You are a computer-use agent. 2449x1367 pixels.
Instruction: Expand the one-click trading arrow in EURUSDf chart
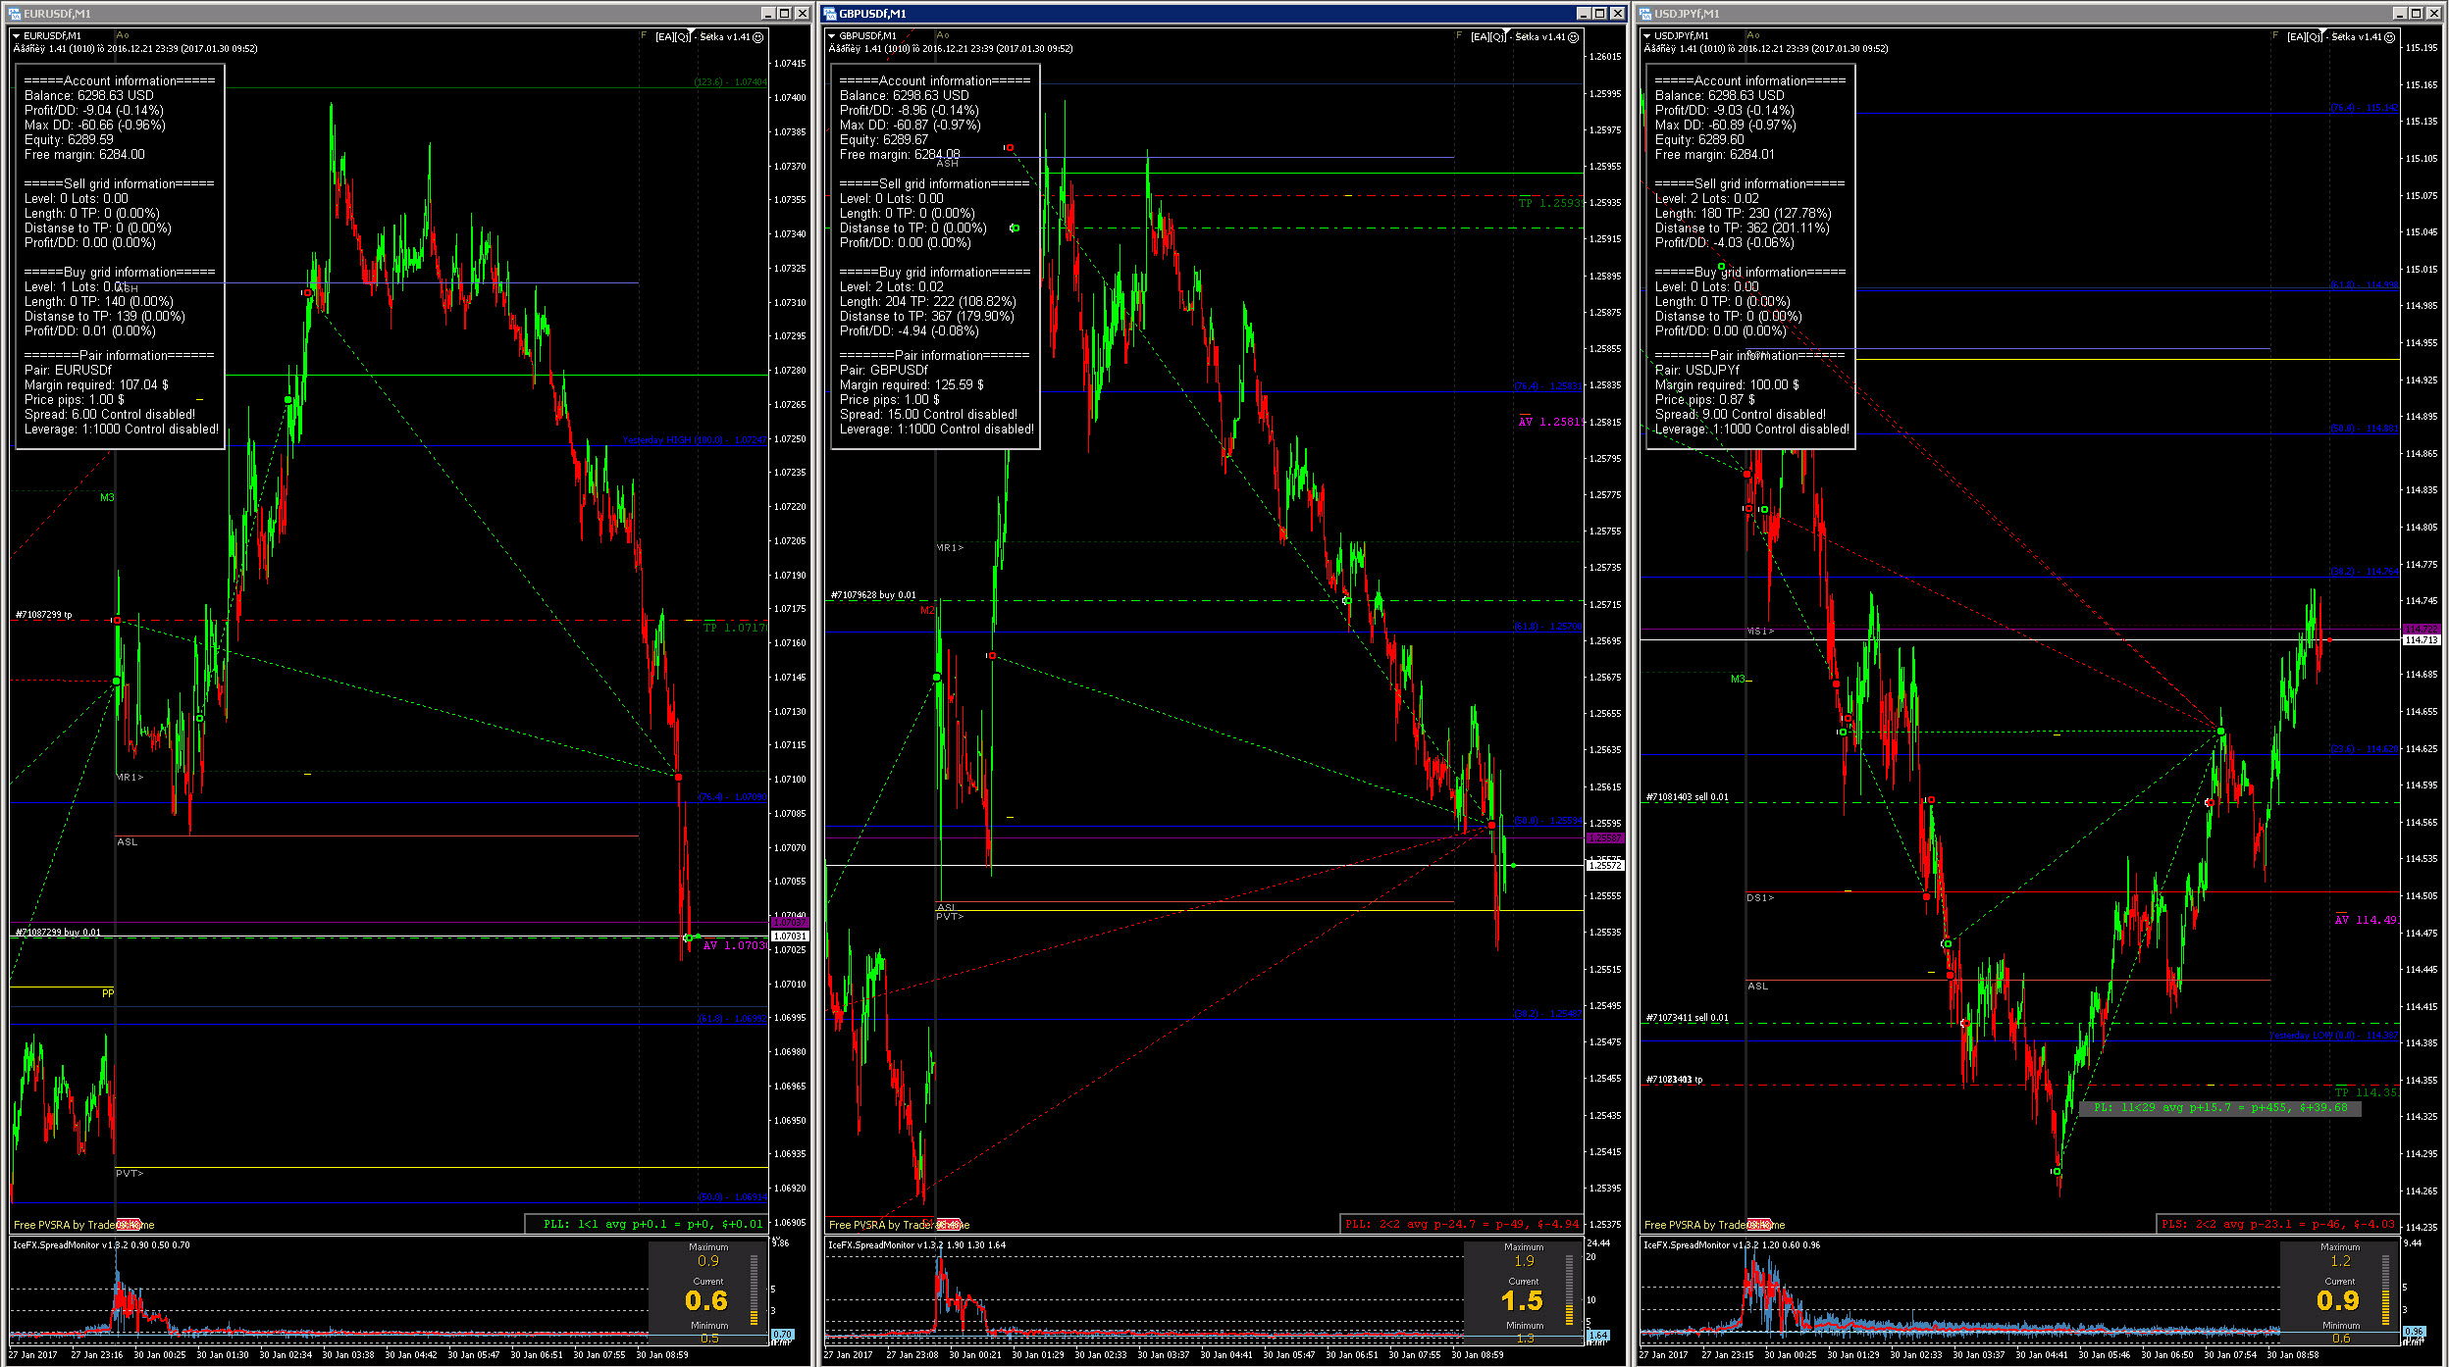click(17, 36)
